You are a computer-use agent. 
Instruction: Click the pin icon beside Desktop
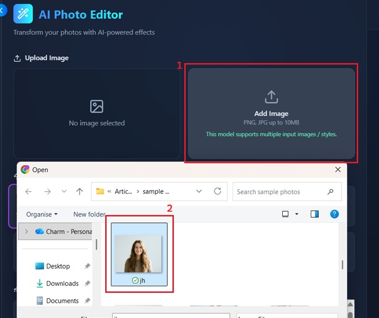87,266
